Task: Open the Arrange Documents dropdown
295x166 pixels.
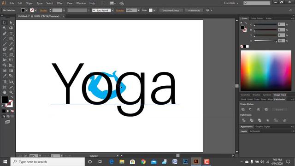Action: coord(112,3)
